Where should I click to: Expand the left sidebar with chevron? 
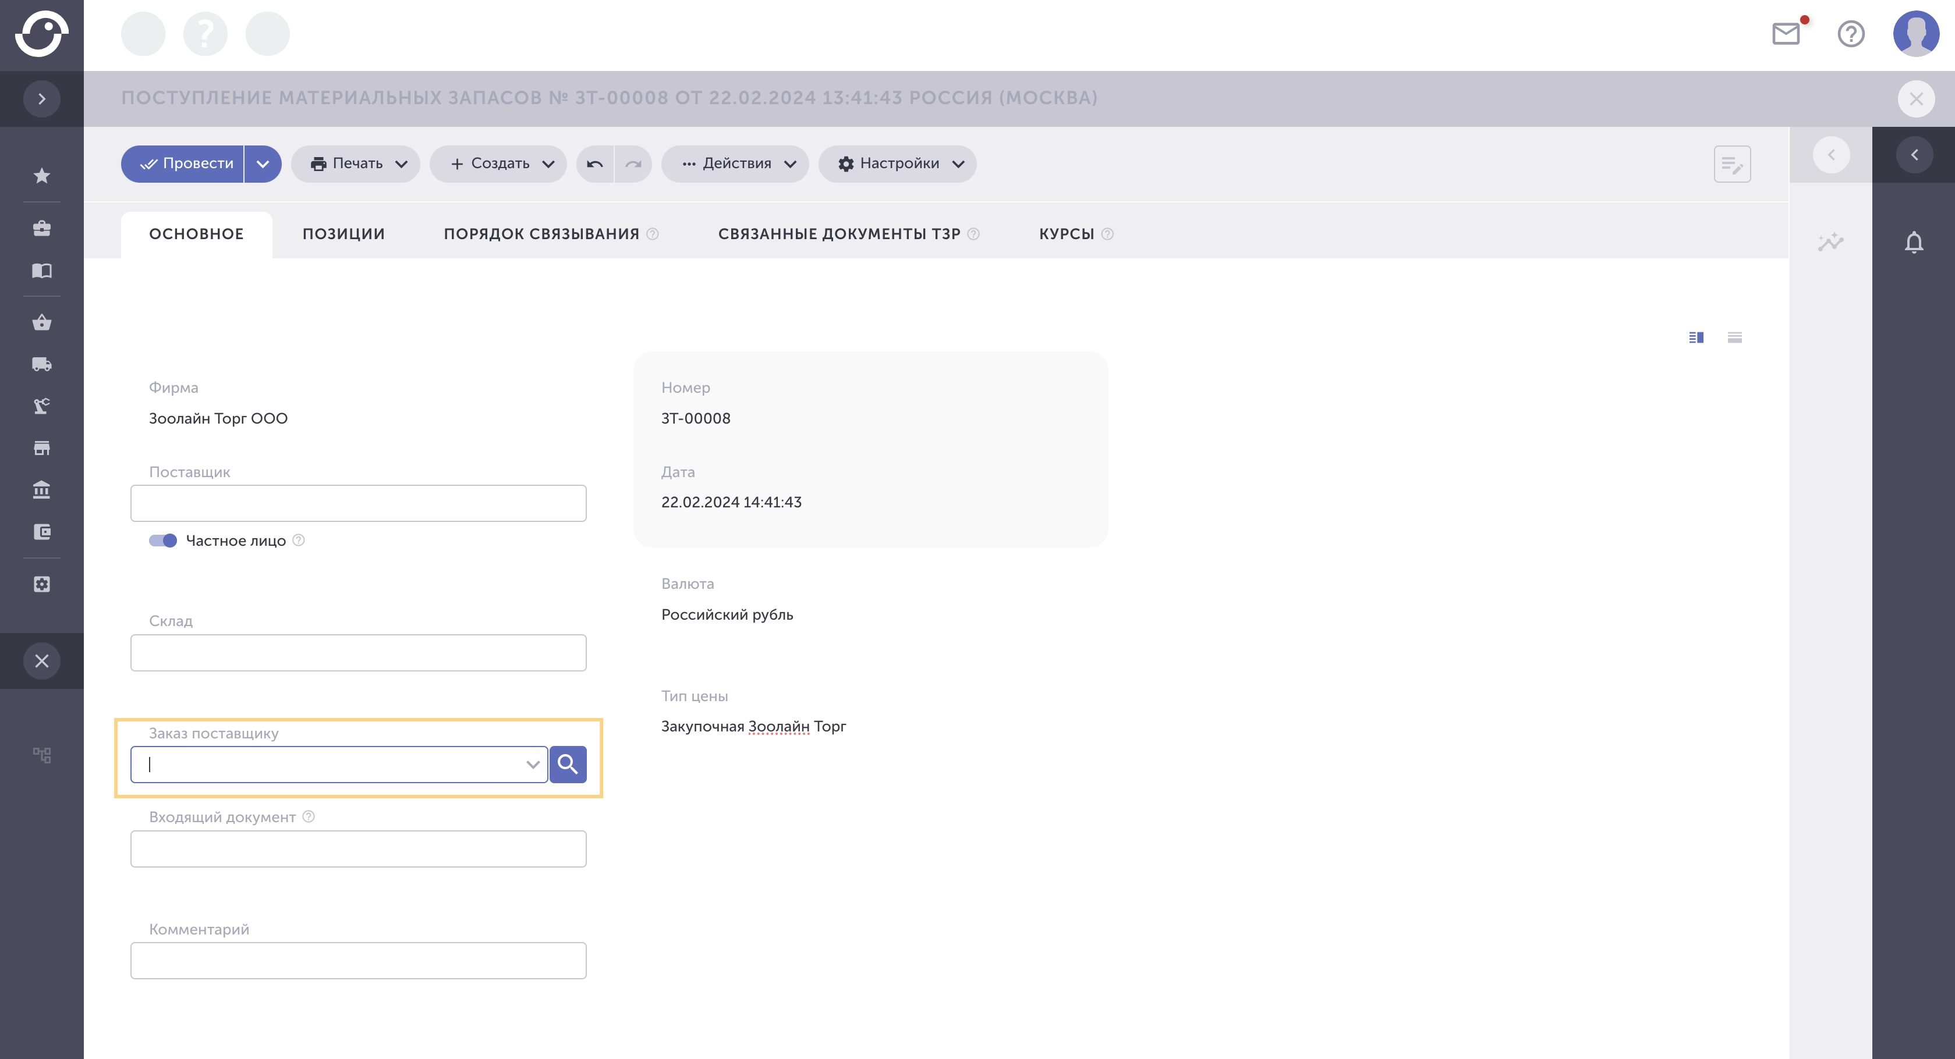pyautogui.click(x=42, y=98)
